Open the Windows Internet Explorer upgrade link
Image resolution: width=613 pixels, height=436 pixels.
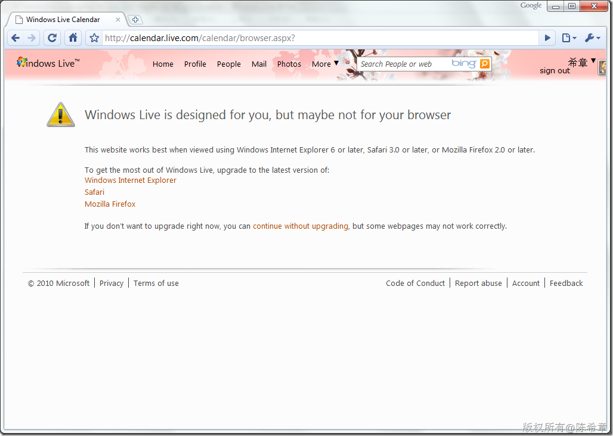click(131, 180)
